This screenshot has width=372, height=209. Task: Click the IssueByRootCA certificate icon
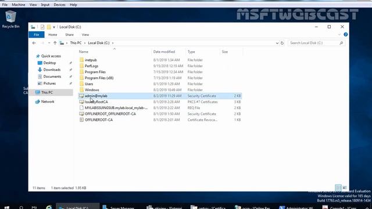pos(81,102)
